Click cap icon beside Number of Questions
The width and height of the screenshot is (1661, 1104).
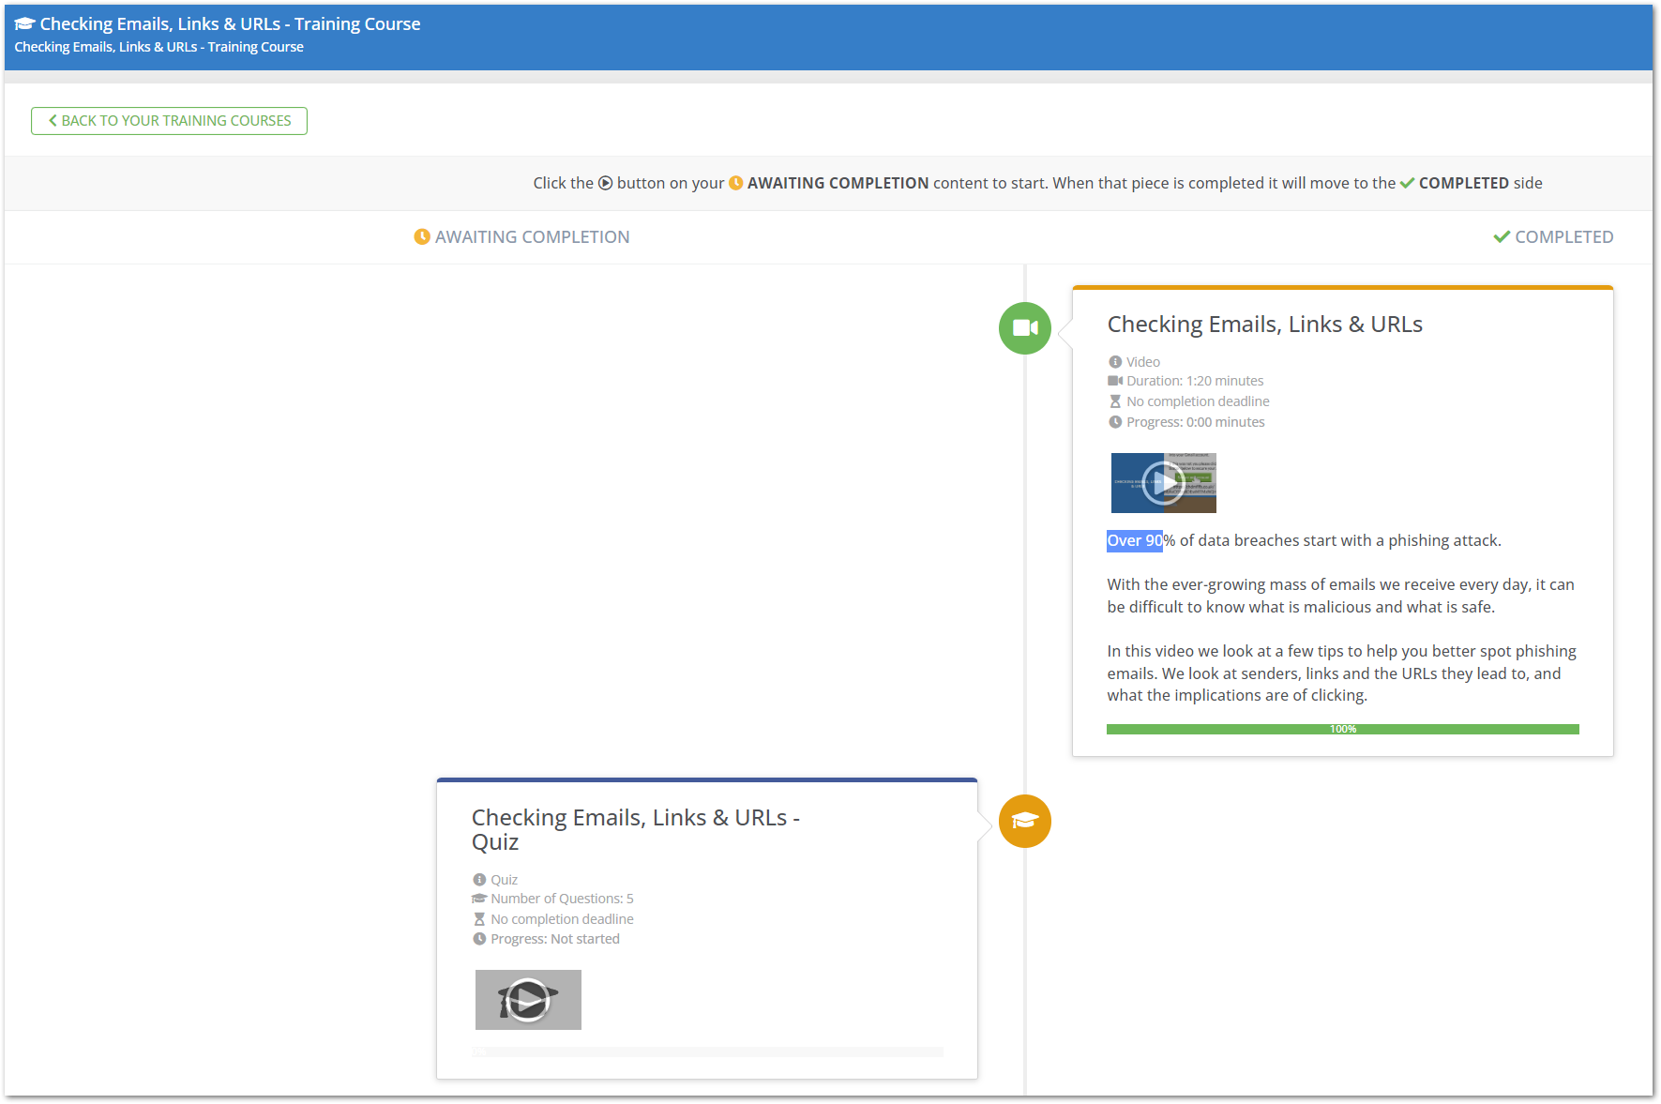pyautogui.click(x=479, y=899)
